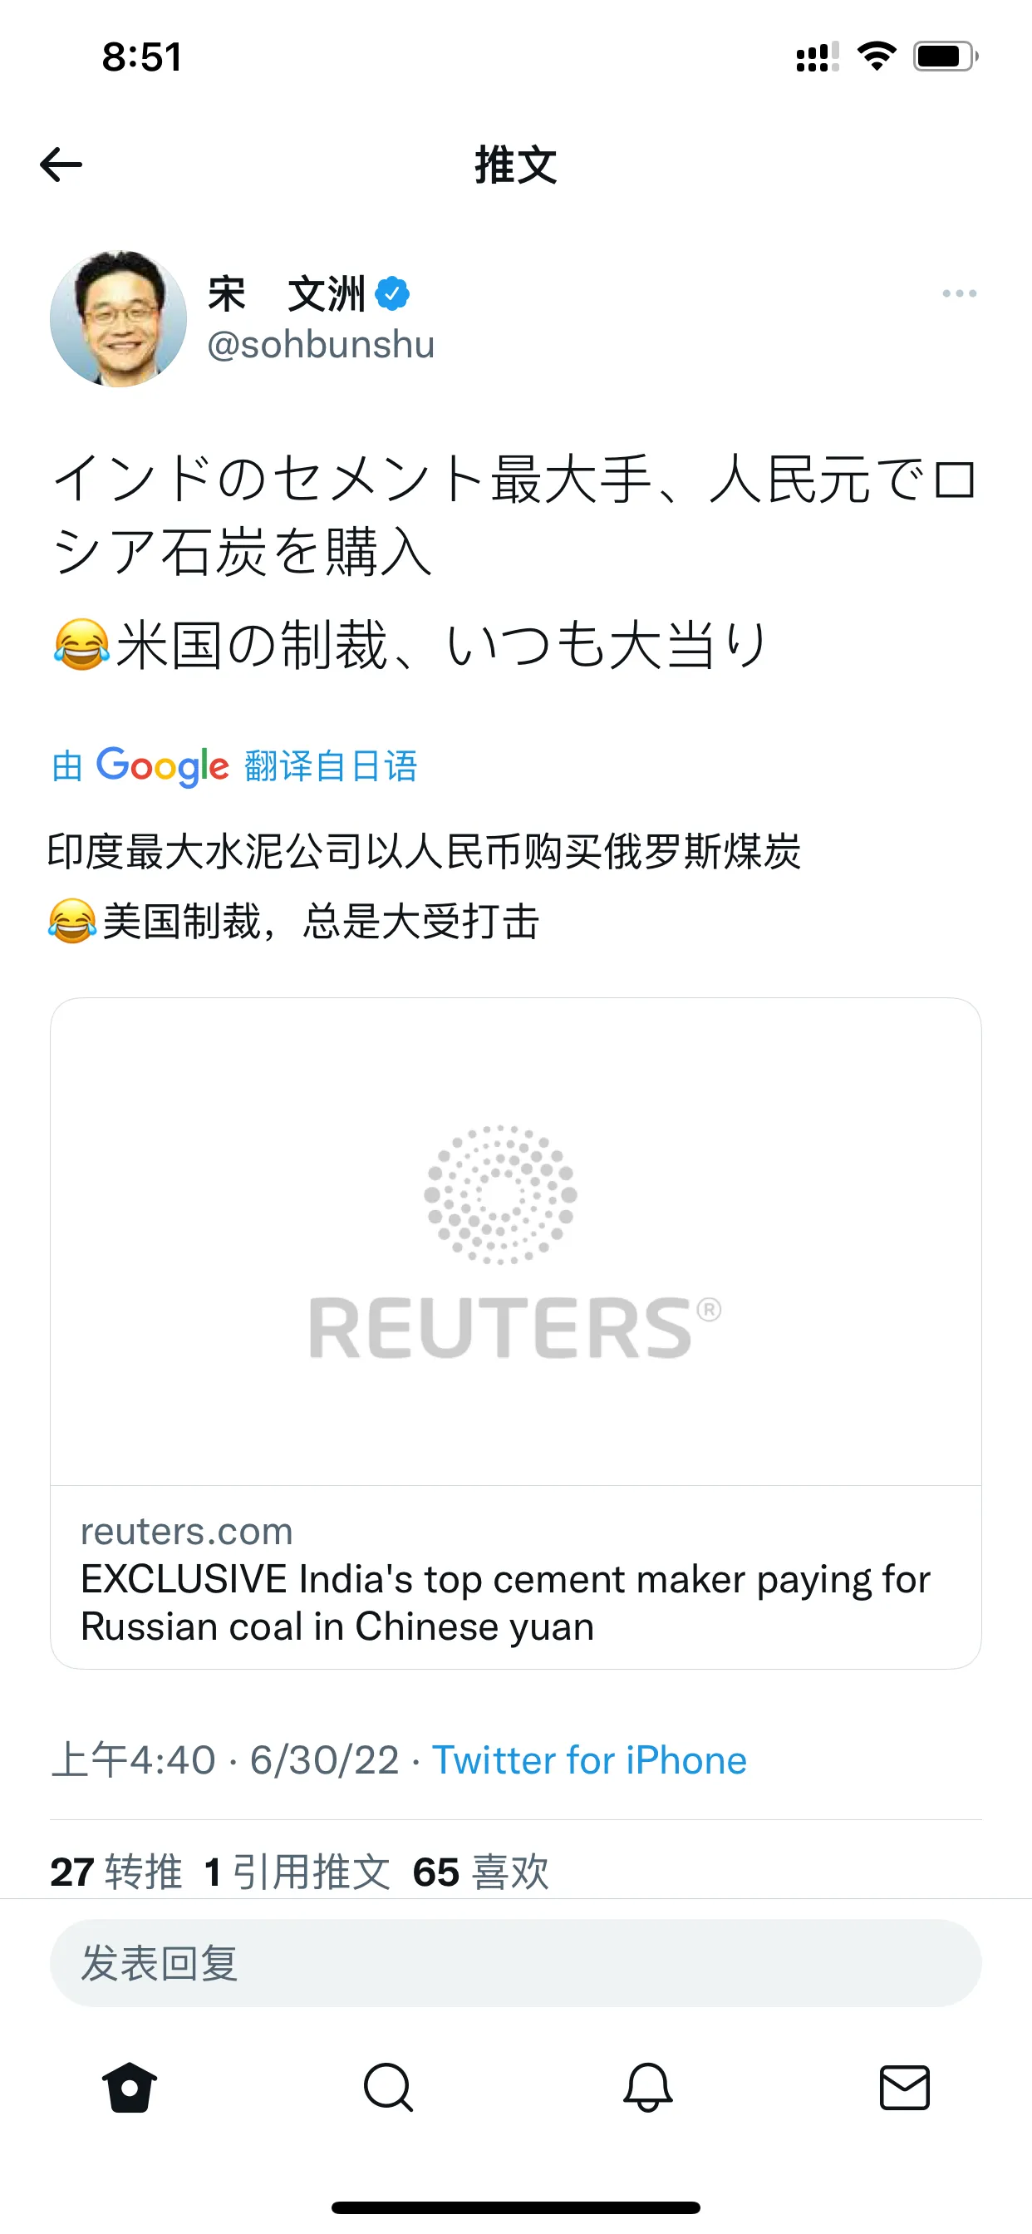View the 1 引用推文 quote tweets
Image resolution: width=1032 pixels, height=2234 pixels.
click(x=297, y=1872)
